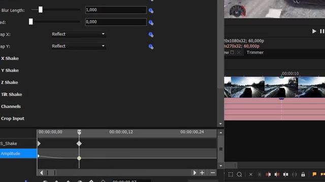The width and height of the screenshot is (325, 182).
Task: Open the Wrap Y Reflect dropdown
Action: click(79, 46)
